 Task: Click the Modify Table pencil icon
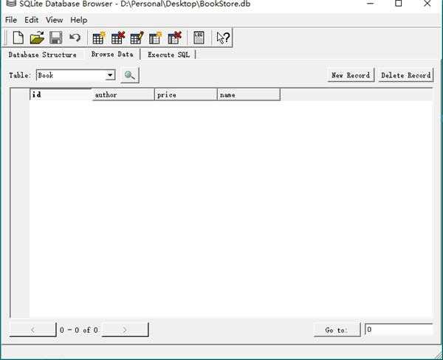point(137,38)
